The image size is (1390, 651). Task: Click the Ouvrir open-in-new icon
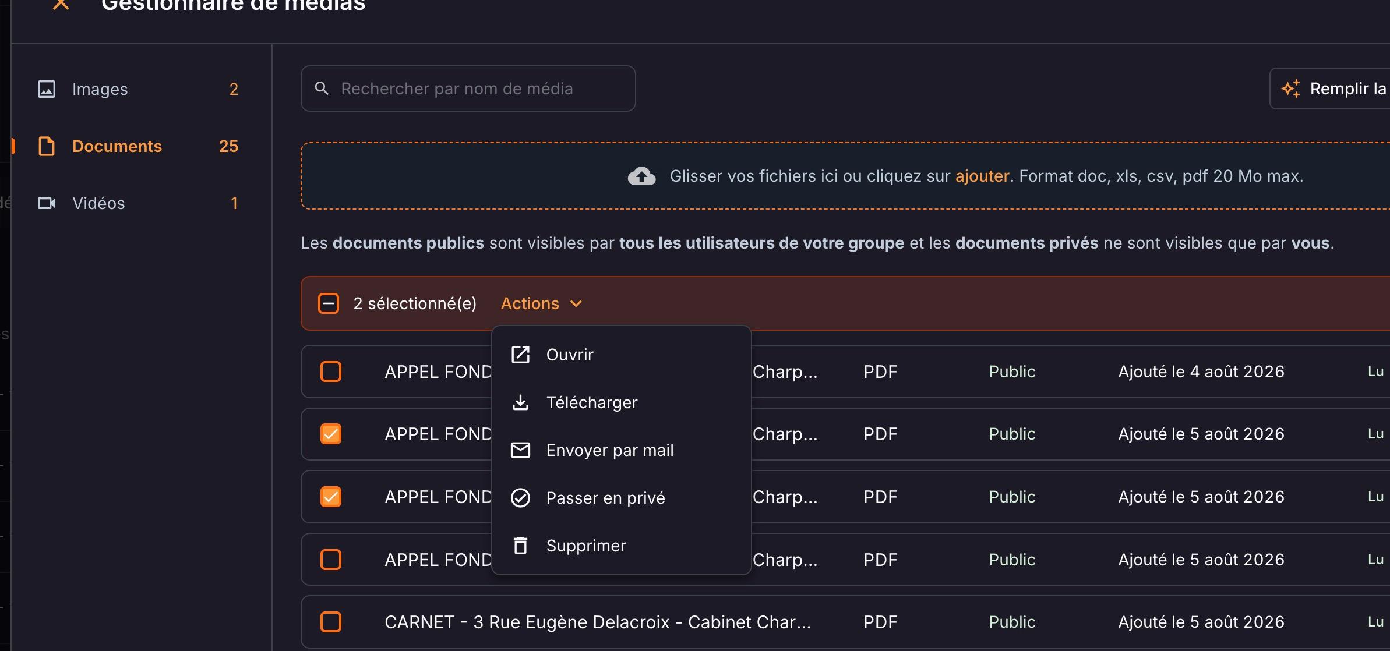pos(520,355)
